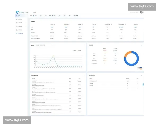
Task: Click the Cunlog logo icon
Action: (x=17, y=12)
